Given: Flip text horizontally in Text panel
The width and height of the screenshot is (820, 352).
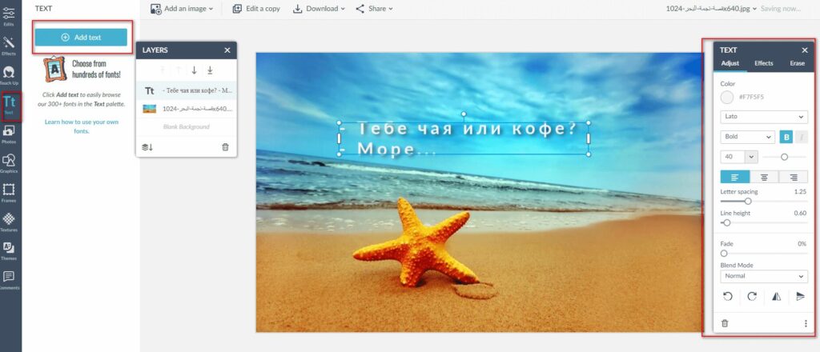Looking at the screenshot, I should [x=775, y=296].
